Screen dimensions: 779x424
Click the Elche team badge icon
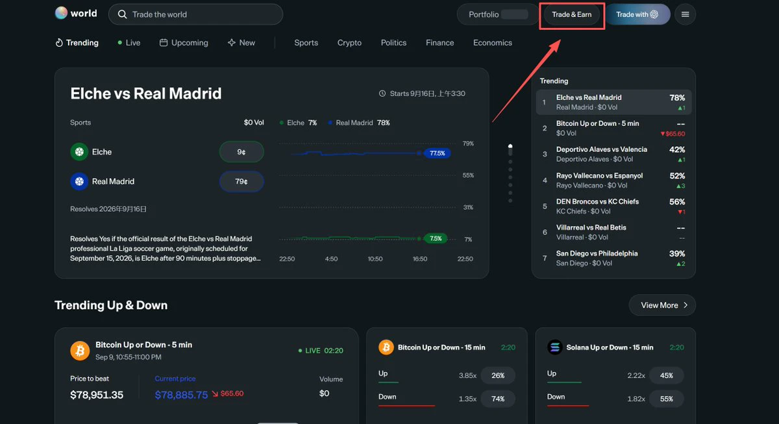point(79,152)
